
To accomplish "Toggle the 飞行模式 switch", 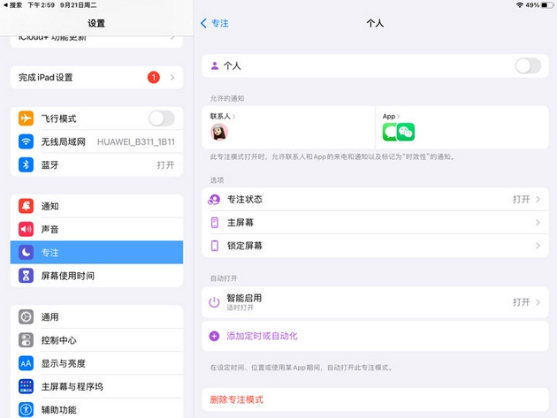I will pyautogui.click(x=162, y=118).
